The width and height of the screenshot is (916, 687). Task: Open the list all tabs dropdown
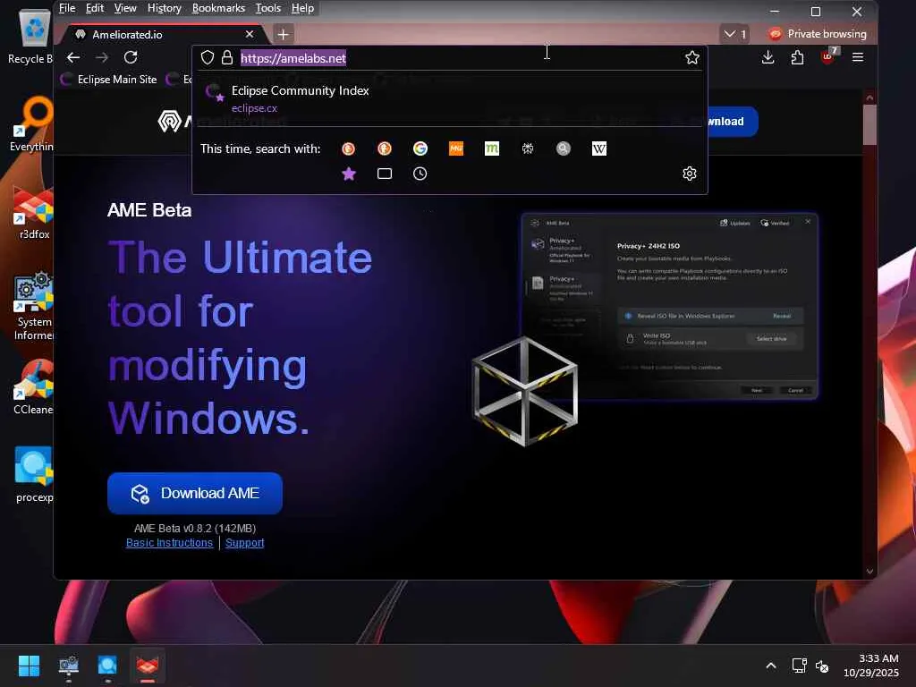tap(735, 34)
